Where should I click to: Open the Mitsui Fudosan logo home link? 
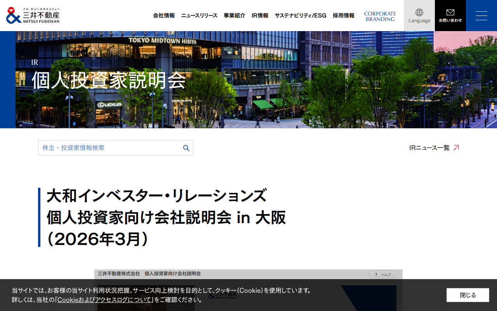coord(33,16)
